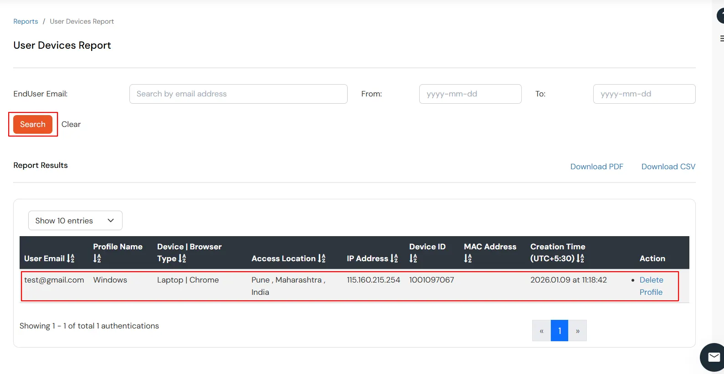The width and height of the screenshot is (724, 374).
Task: Delete Profile for test@gmail.com
Action: [x=651, y=286]
